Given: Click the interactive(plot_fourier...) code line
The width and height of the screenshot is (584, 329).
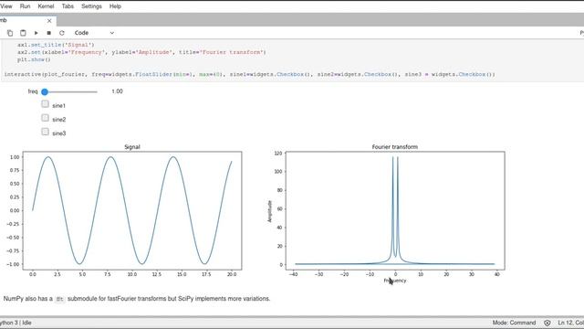Looking at the screenshot, I should 249,74.
